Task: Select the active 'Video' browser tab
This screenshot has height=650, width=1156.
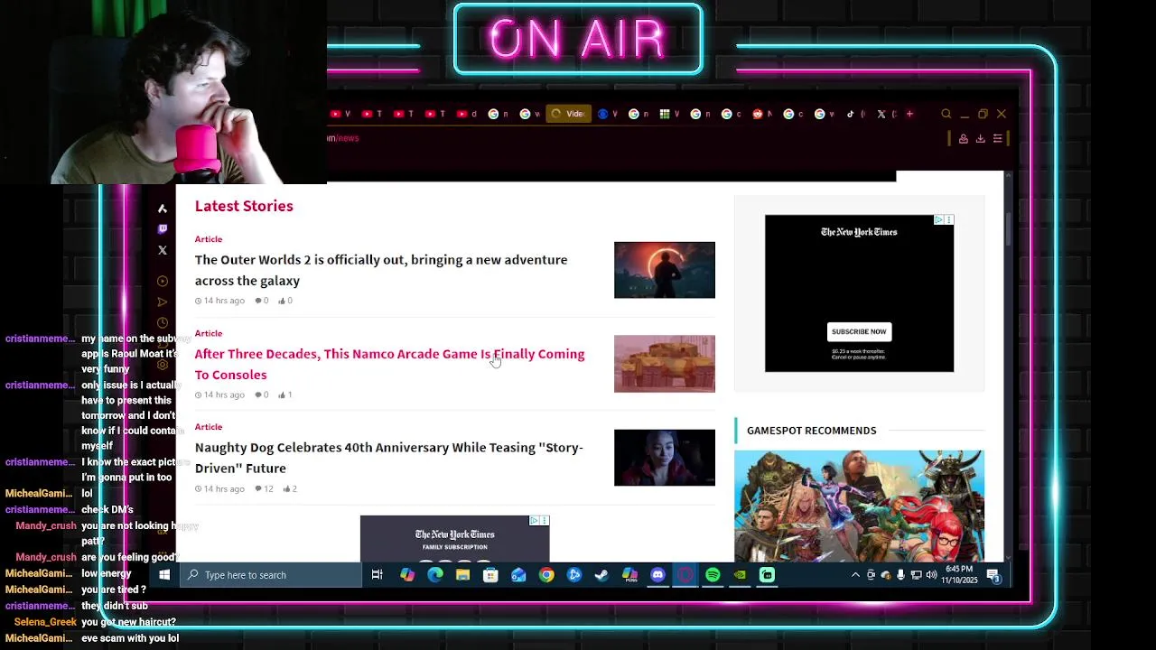Action: (x=569, y=114)
